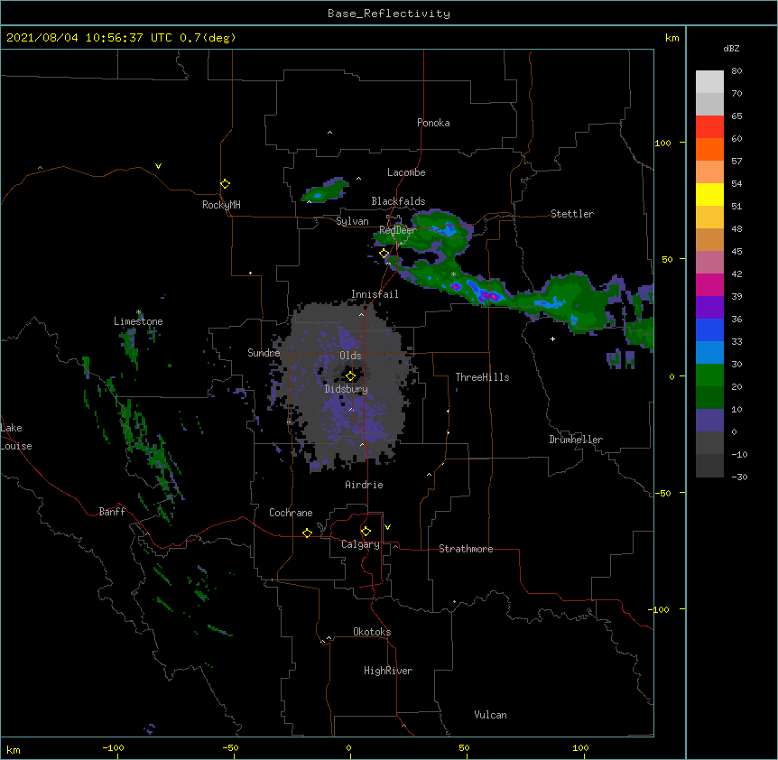This screenshot has width=778, height=760.
Task: Pick the bright yellow swatch between 54 and 51 dBZ
Action: tap(709, 195)
